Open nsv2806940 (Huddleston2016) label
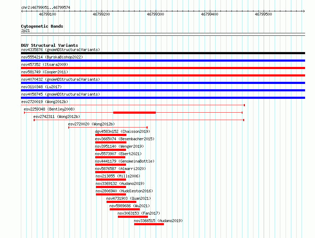 (x=124, y=191)
